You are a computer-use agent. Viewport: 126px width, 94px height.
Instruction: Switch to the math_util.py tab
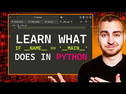click(35, 22)
